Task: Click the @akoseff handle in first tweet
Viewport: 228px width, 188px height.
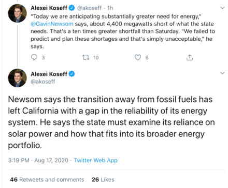Action: click(89, 8)
